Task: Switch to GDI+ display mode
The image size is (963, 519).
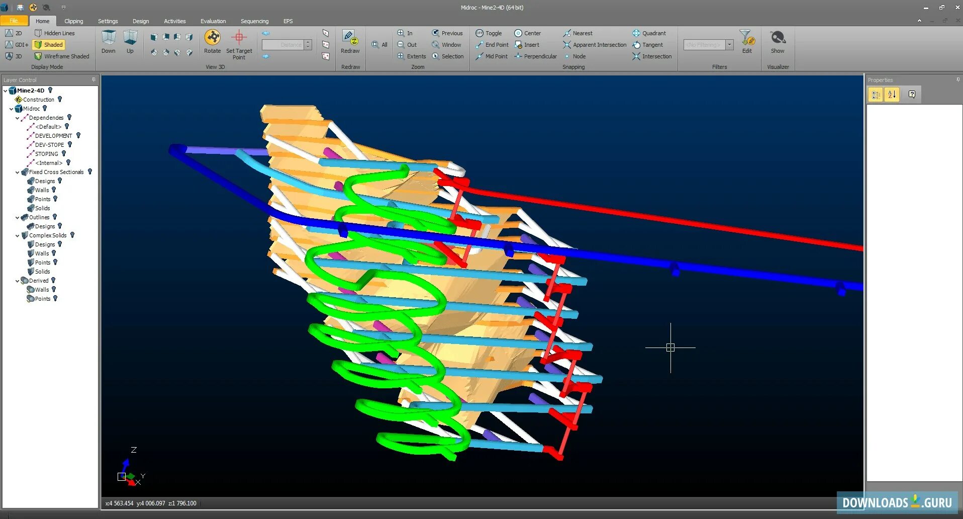Action: [x=17, y=45]
